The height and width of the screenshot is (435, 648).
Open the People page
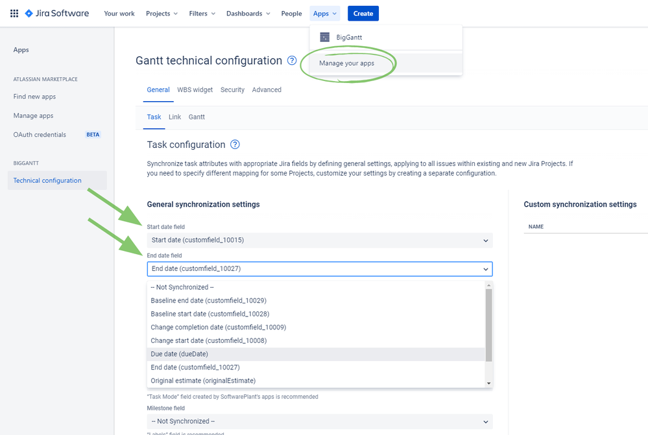pos(291,13)
